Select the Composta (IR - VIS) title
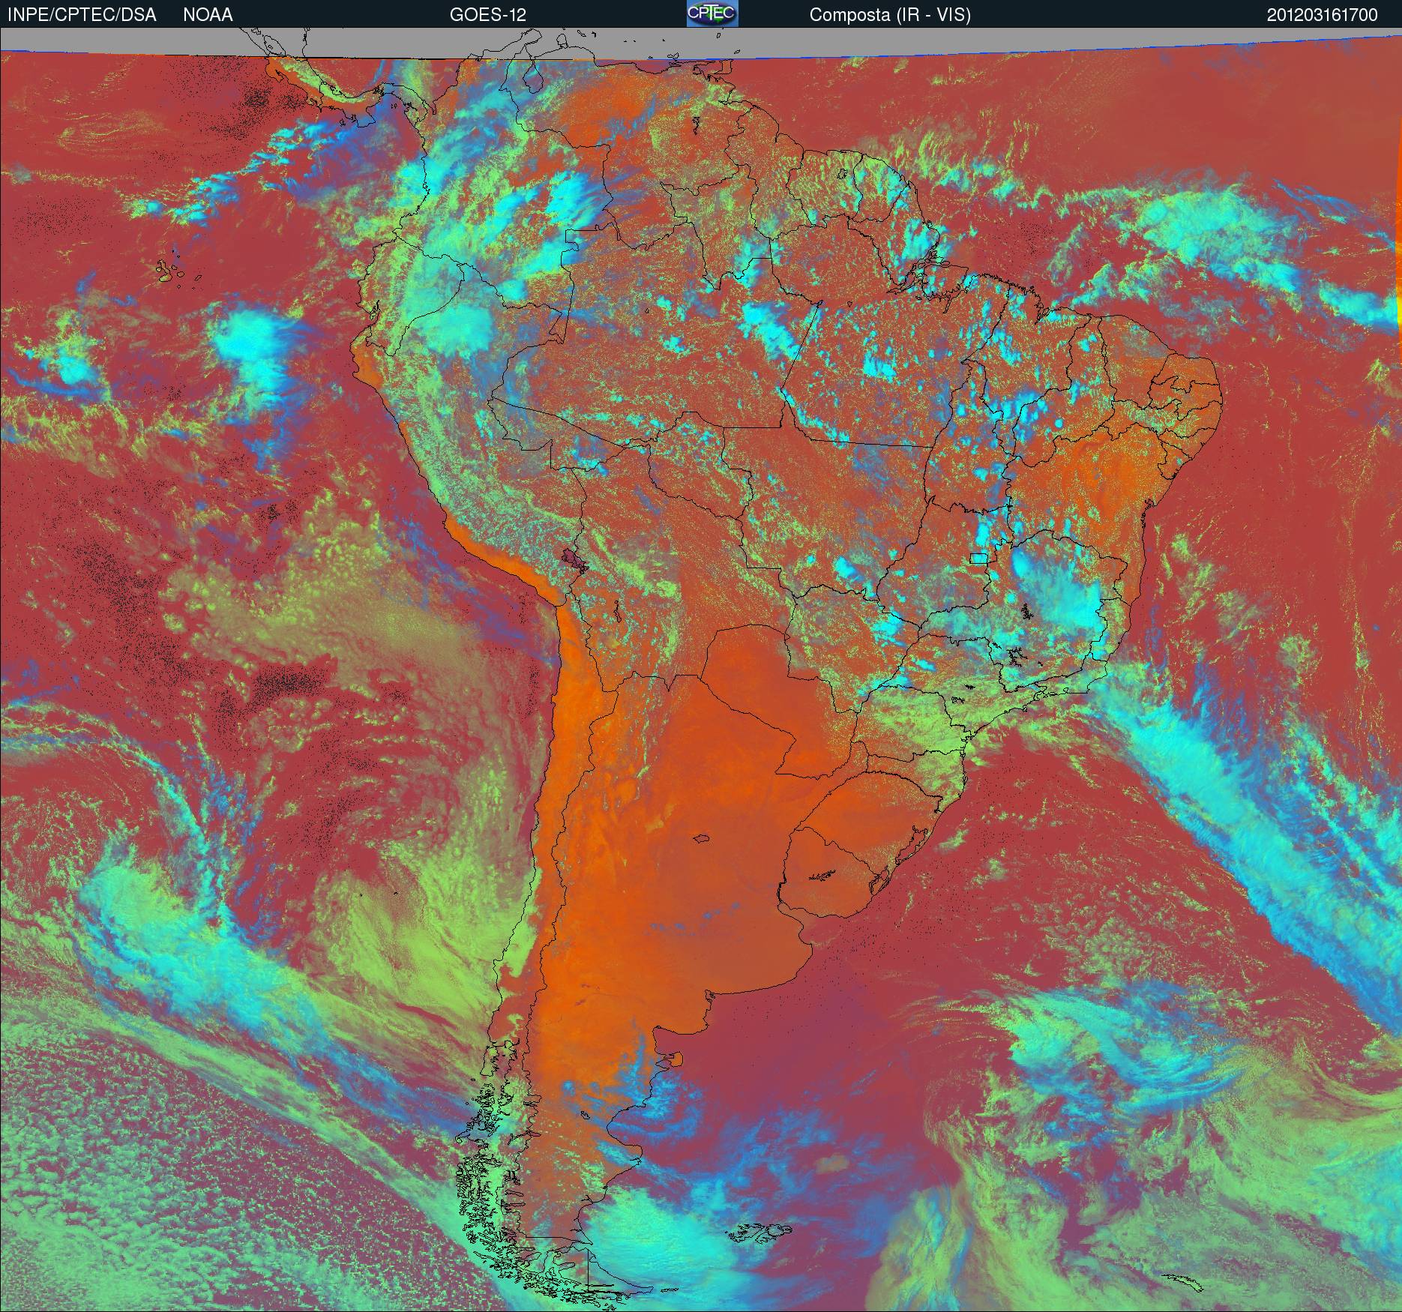The image size is (1402, 1312). click(x=890, y=15)
